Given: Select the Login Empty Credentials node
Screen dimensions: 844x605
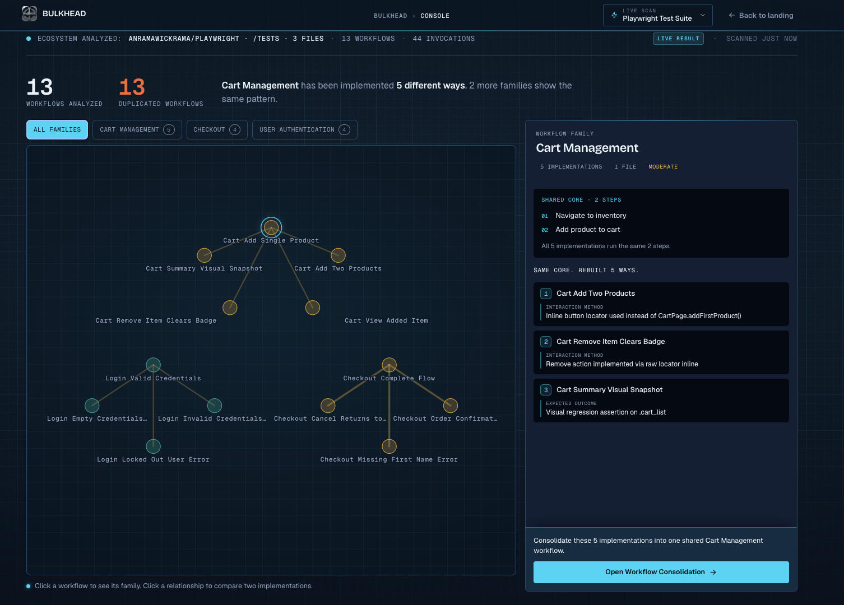Looking at the screenshot, I should [x=92, y=406].
